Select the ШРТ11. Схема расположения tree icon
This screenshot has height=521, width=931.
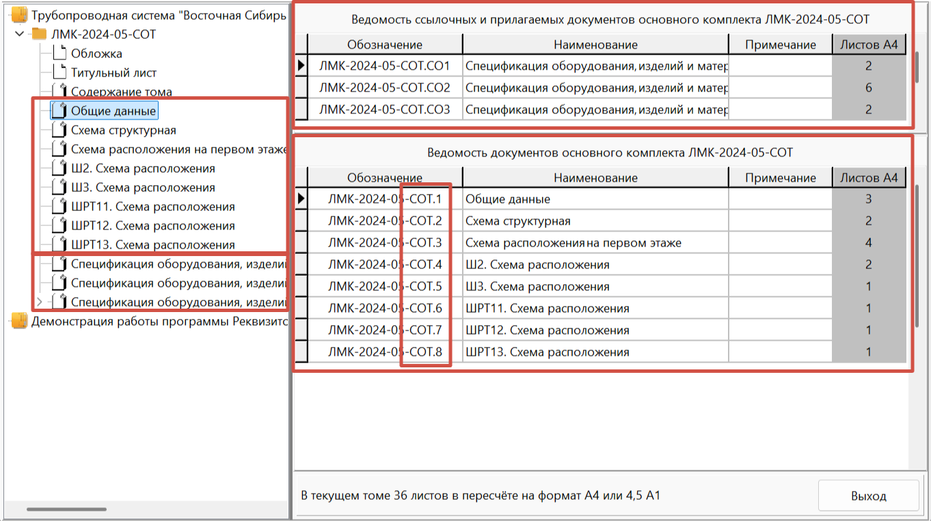coord(60,206)
